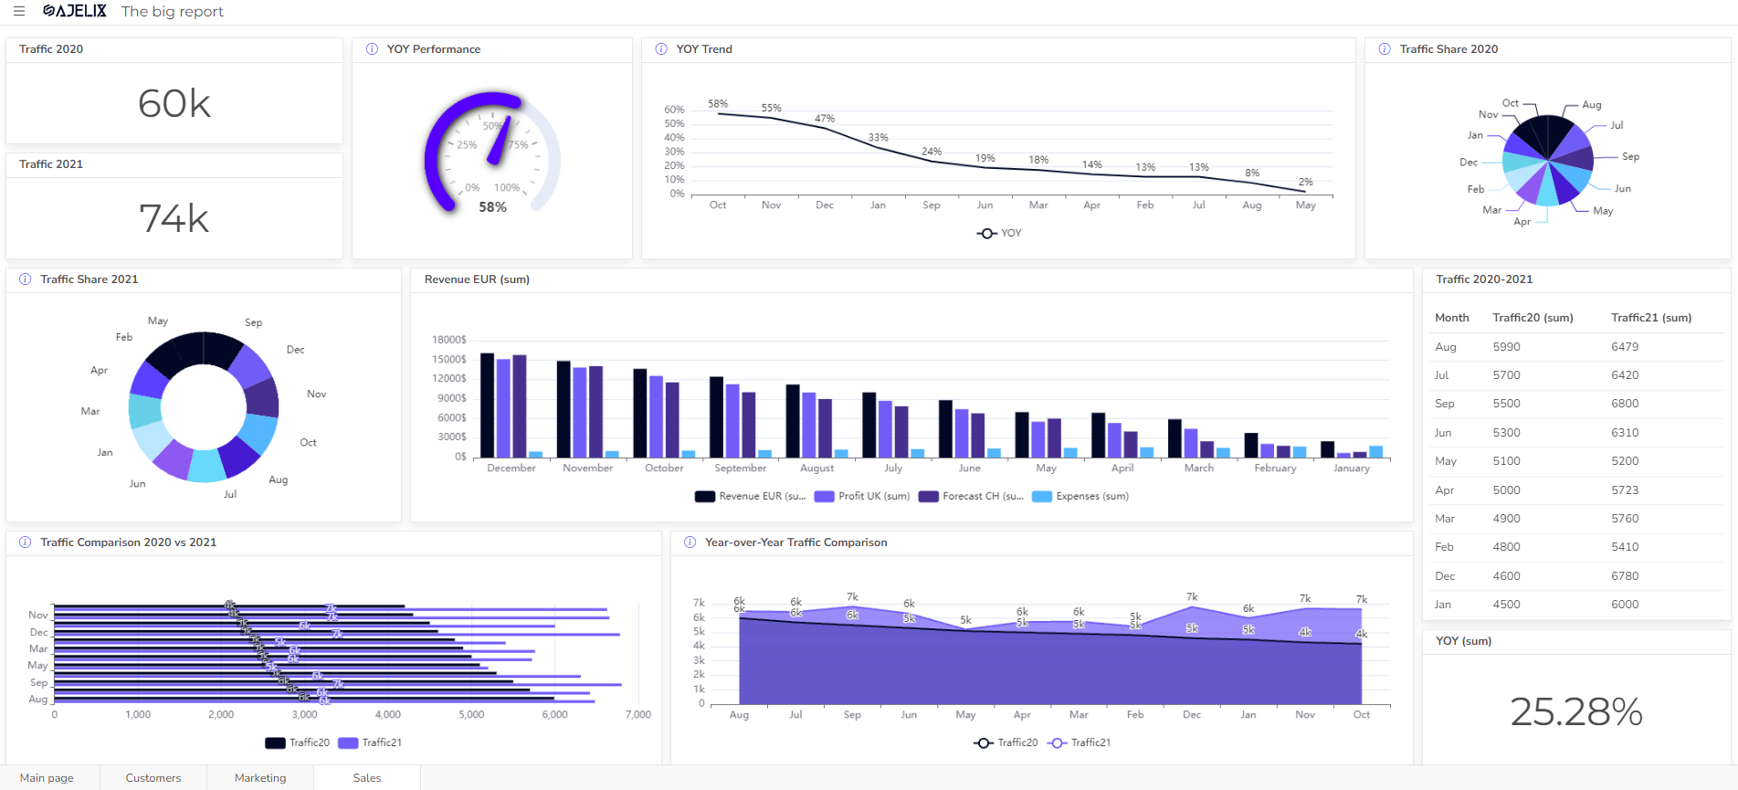
Task: Click the Aug label in Traffic Share 2020 pie
Action: [1592, 105]
